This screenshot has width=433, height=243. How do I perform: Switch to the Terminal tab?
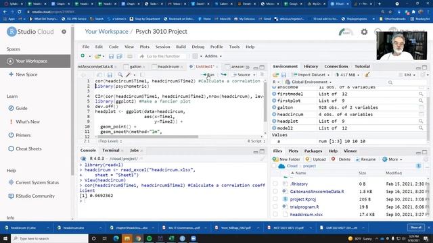pos(111,151)
